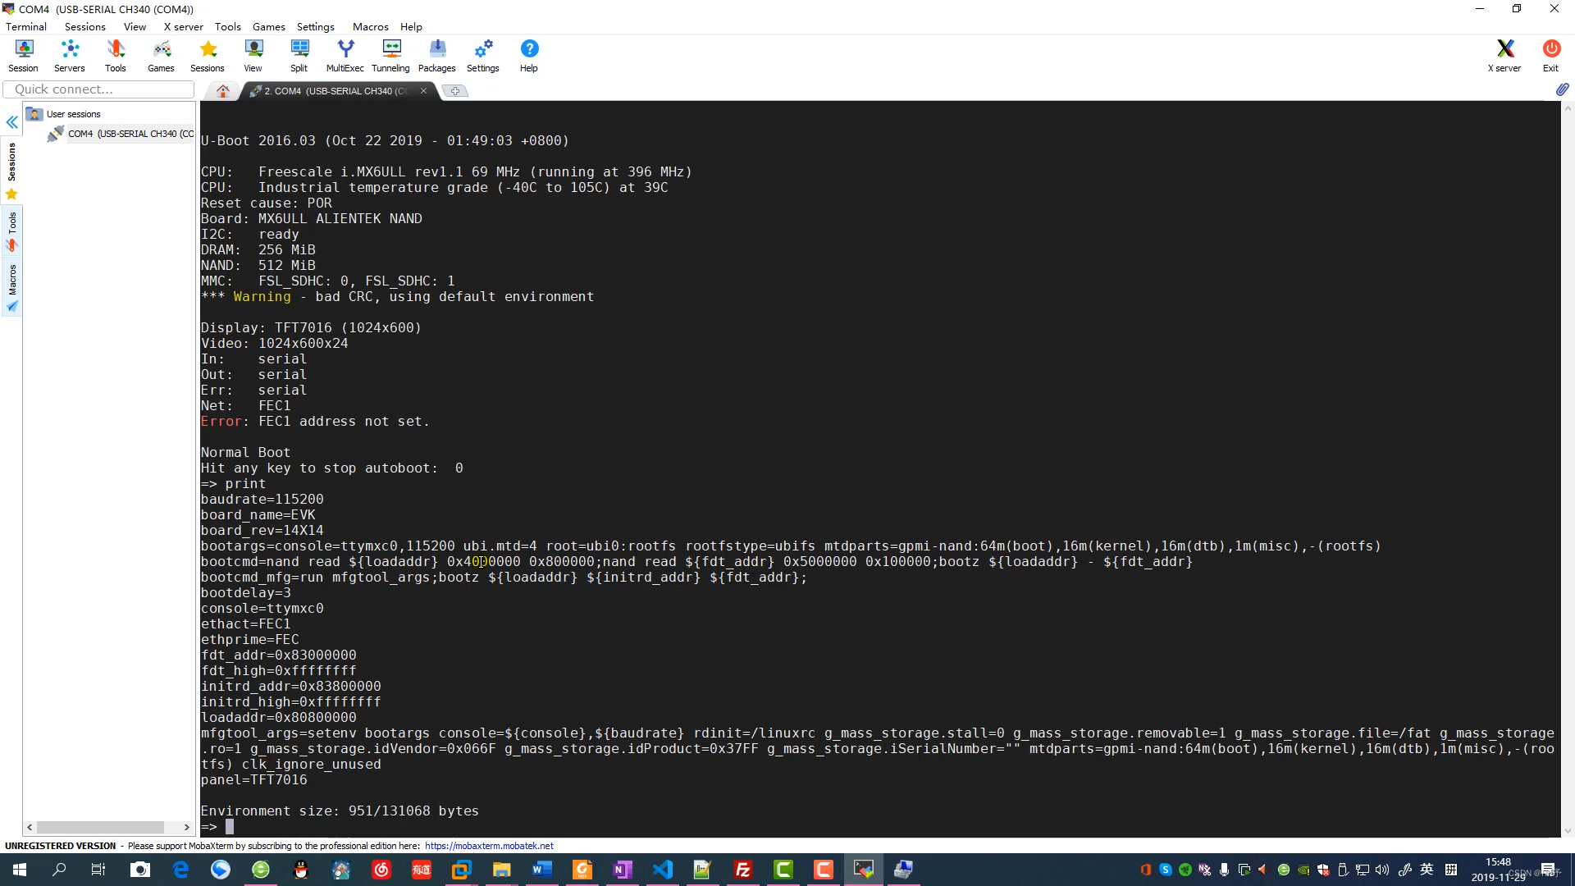
Task: Select COM4 USB-SERIAL session in tree
Action: [130, 134]
